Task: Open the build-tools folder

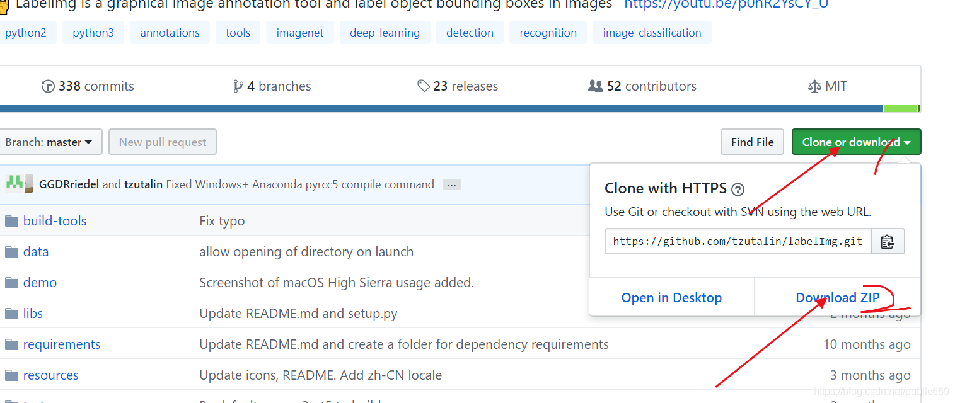Action: [x=54, y=221]
